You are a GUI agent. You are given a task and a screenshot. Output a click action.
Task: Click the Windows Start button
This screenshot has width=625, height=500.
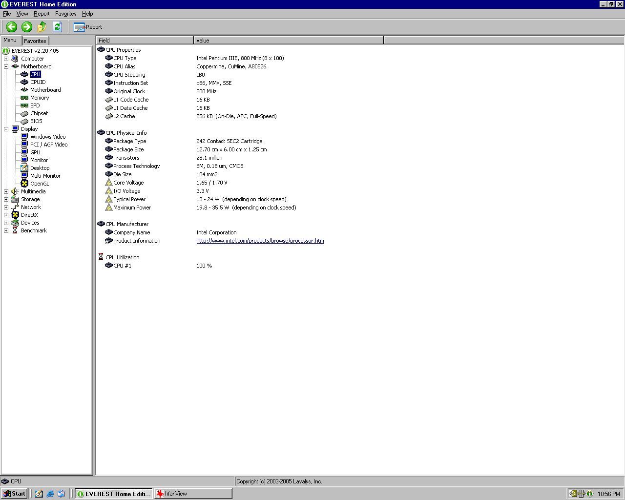[x=14, y=494]
